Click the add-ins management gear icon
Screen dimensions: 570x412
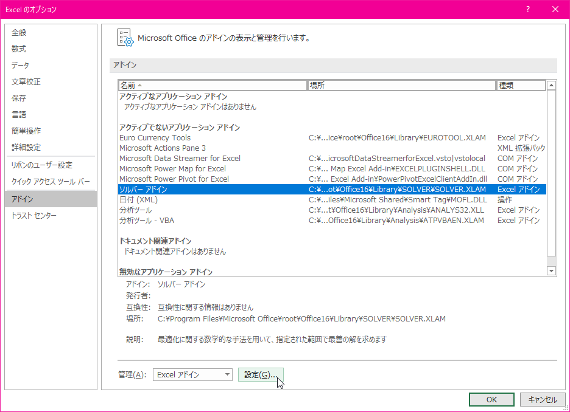[125, 38]
